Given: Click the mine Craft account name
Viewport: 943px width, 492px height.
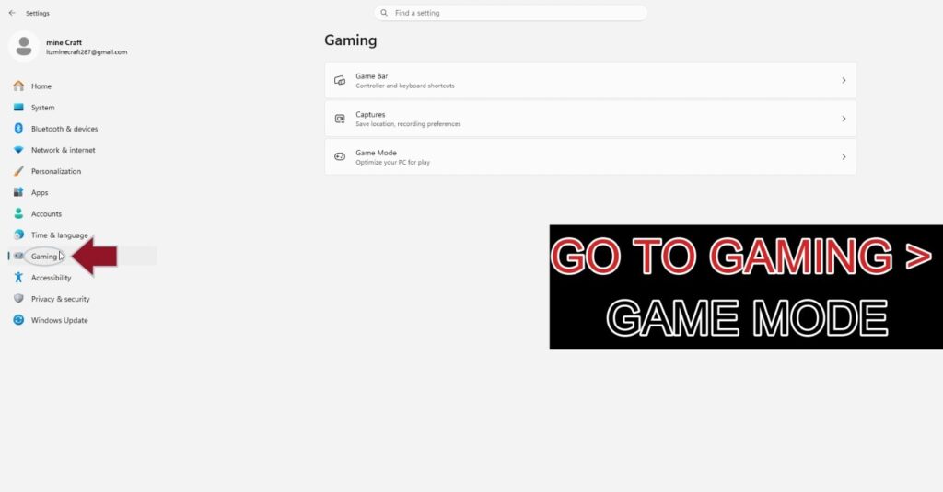Looking at the screenshot, I should (x=64, y=42).
